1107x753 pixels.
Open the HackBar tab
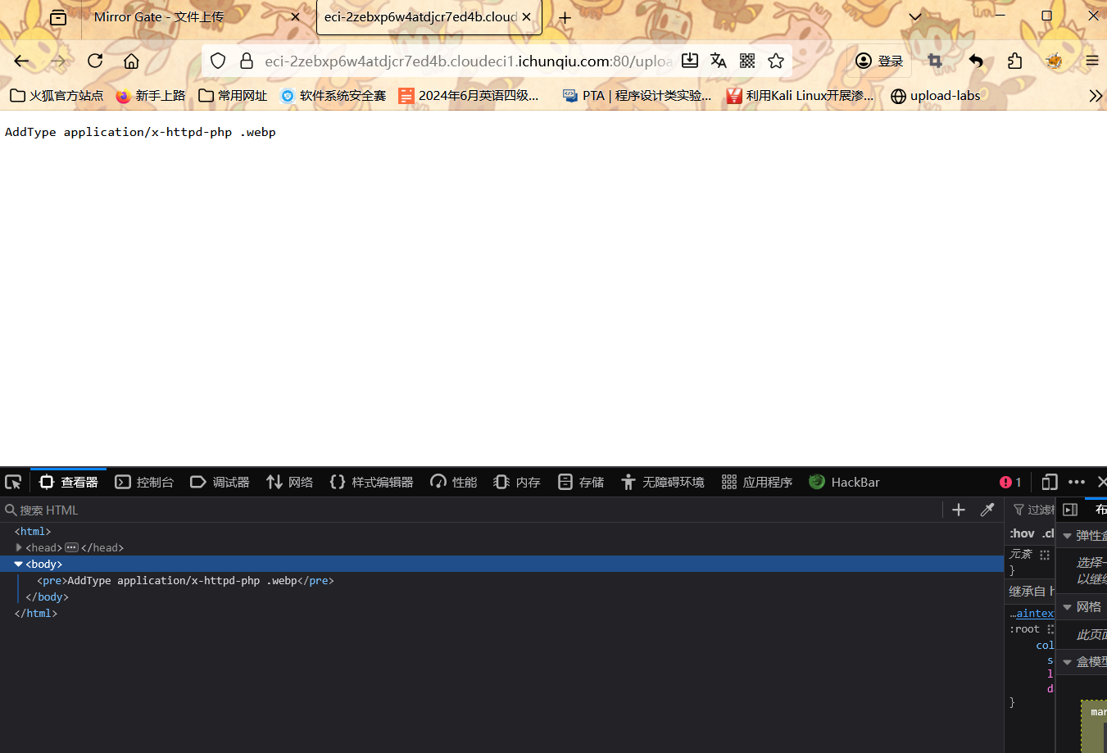844,482
